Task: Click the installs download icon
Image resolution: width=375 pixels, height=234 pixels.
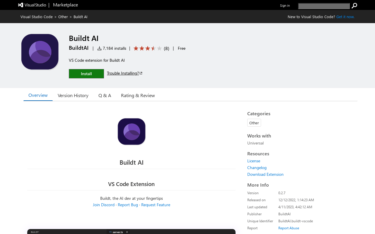Action: click(99, 48)
